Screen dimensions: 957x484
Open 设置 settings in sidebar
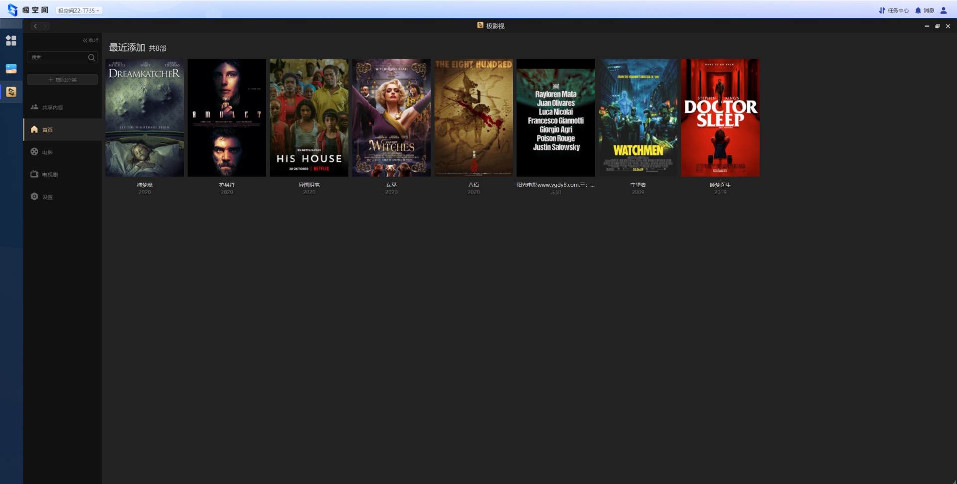[x=47, y=197]
